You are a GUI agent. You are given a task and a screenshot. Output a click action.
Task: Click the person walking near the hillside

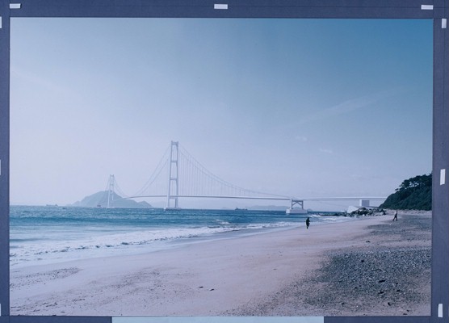pos(396,216)
